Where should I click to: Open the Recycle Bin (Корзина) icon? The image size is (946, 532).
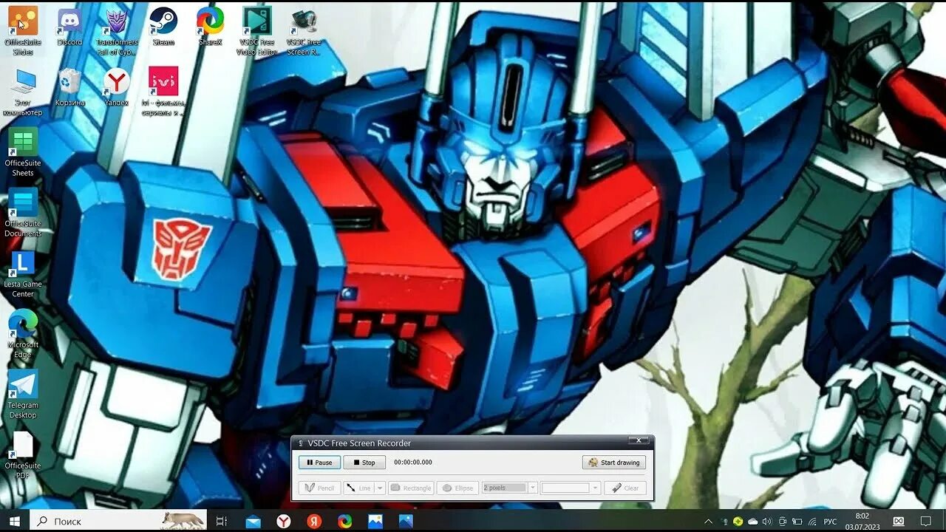click(69, 87)
